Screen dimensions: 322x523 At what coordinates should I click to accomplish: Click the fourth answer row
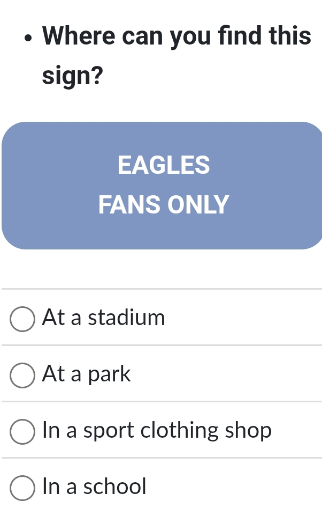[160, 487]
